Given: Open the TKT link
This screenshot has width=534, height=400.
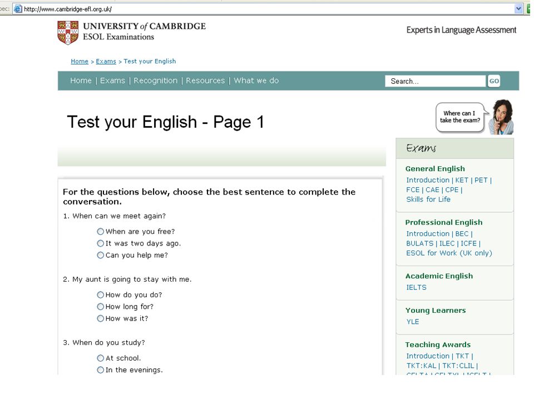Looking at the screenshot, I should coord(462,356).
